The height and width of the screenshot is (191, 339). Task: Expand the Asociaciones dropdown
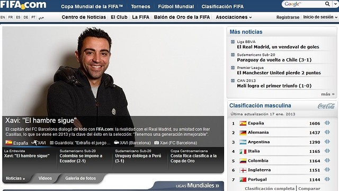234,17
